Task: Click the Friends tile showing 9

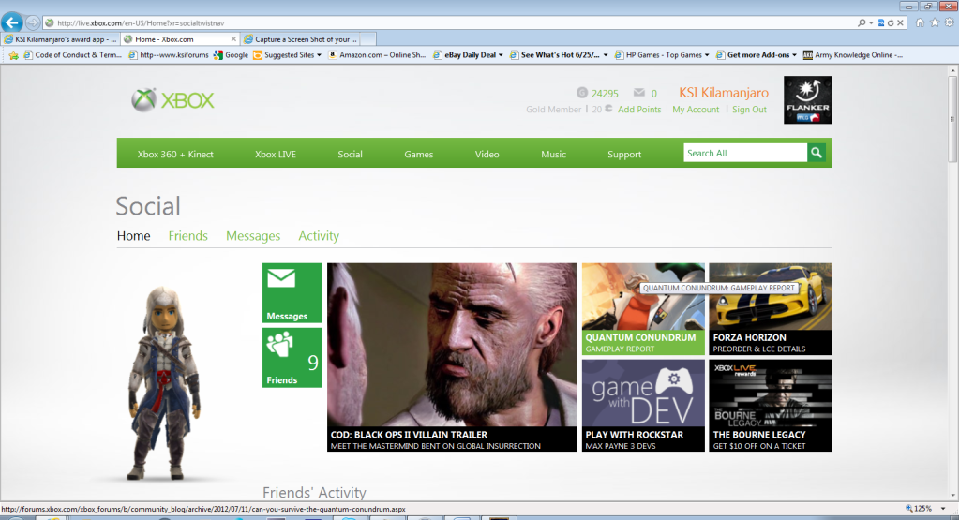Action: pos(292,358)
